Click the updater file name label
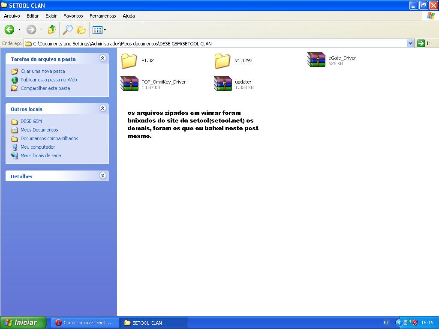Screen dimensions: 439x329 243,82
